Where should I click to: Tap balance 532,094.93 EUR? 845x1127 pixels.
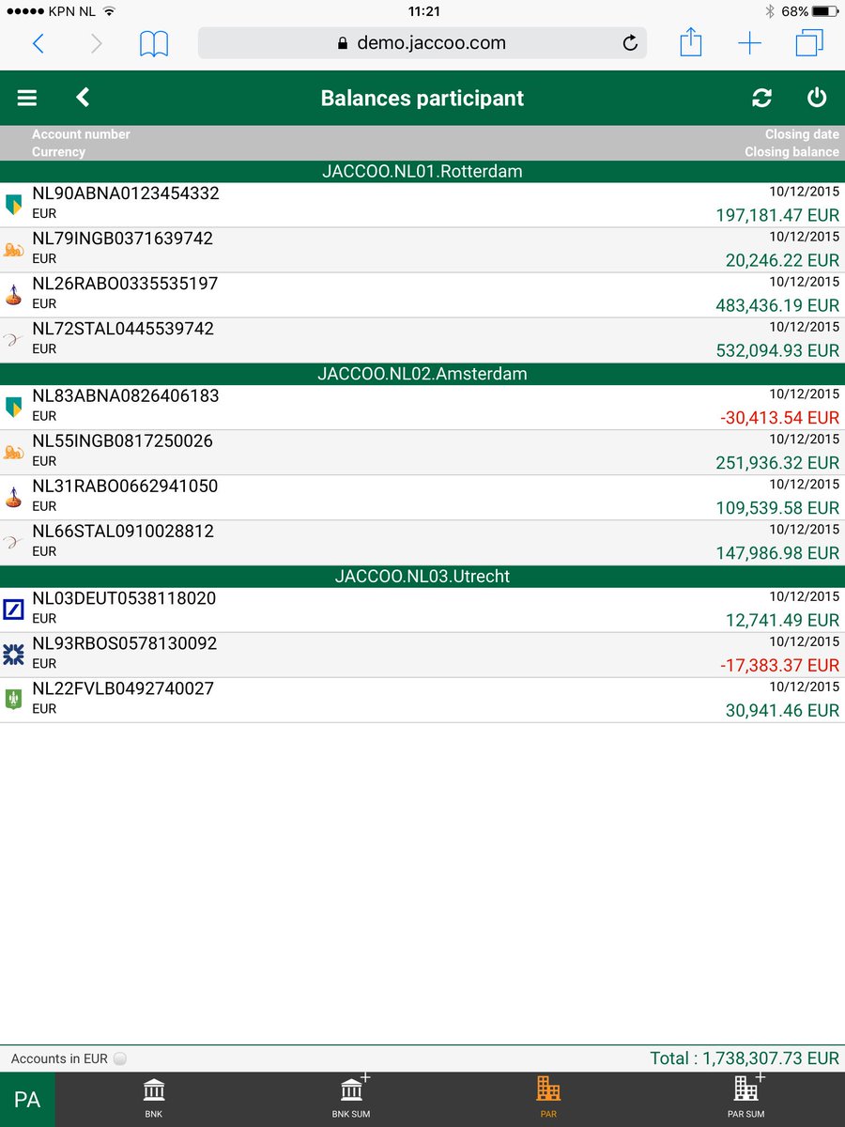777,350
